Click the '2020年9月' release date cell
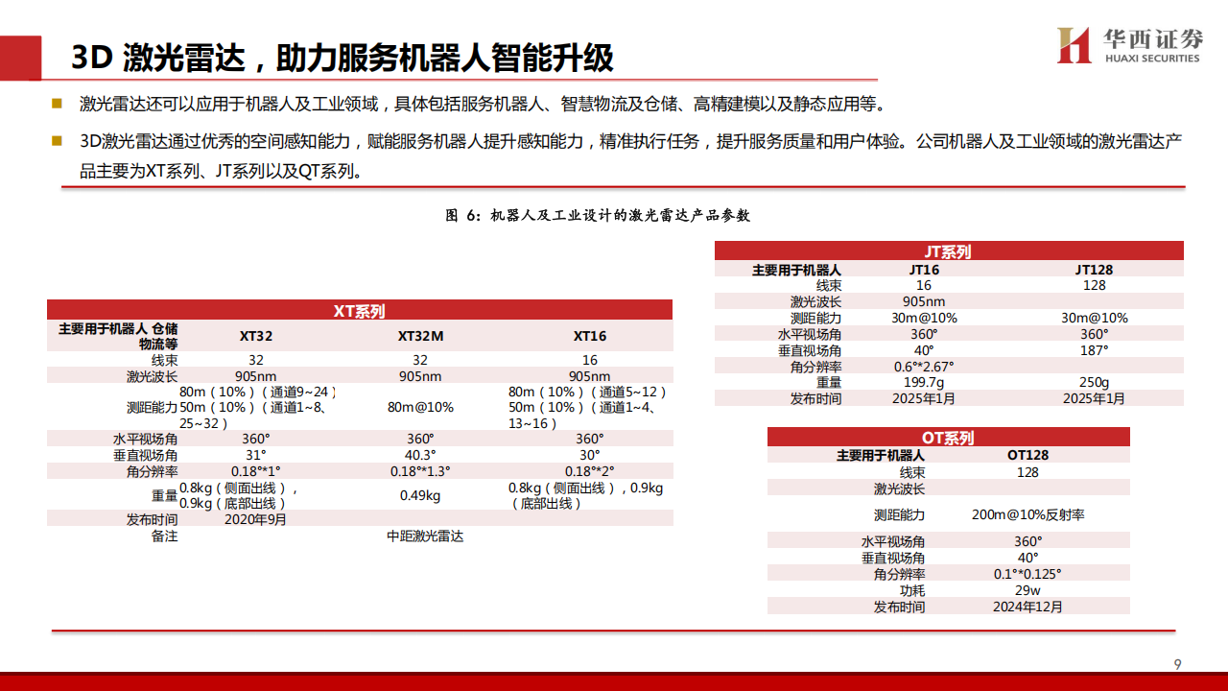 click(x=255, y=519)
